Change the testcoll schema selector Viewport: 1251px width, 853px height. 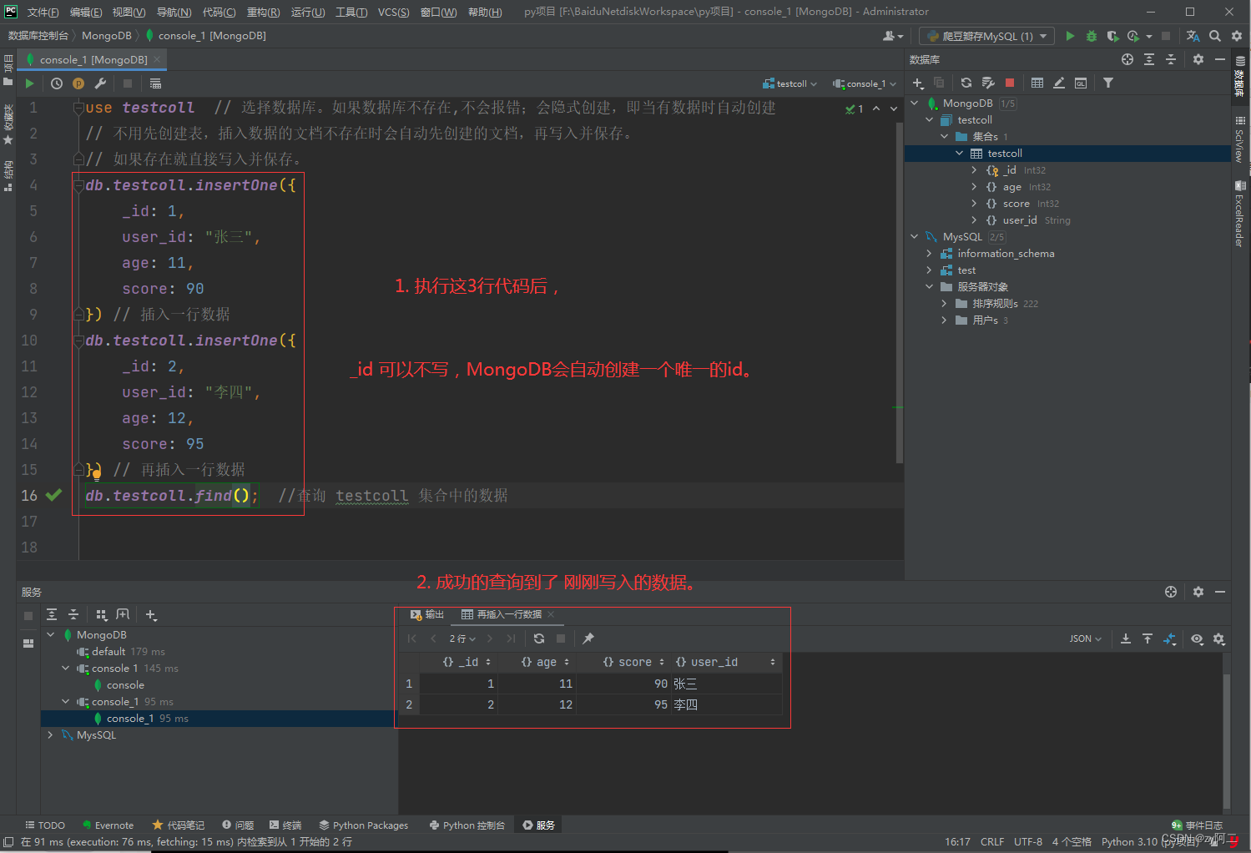[789, 83]
